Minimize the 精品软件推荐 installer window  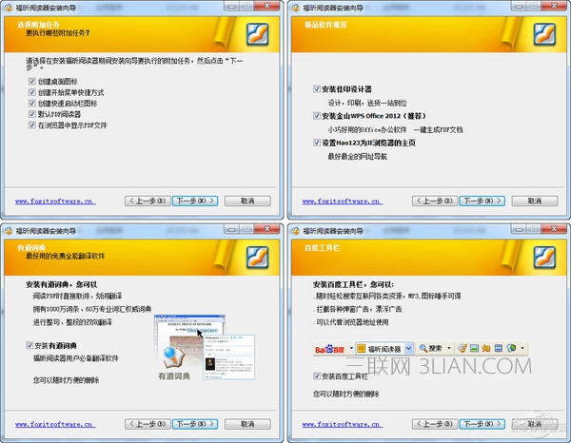(x=520, y=6)
